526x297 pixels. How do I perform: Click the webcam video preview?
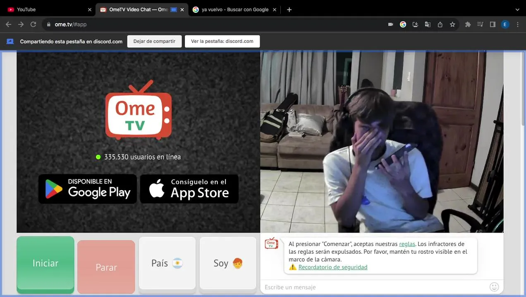click(382, 142)
